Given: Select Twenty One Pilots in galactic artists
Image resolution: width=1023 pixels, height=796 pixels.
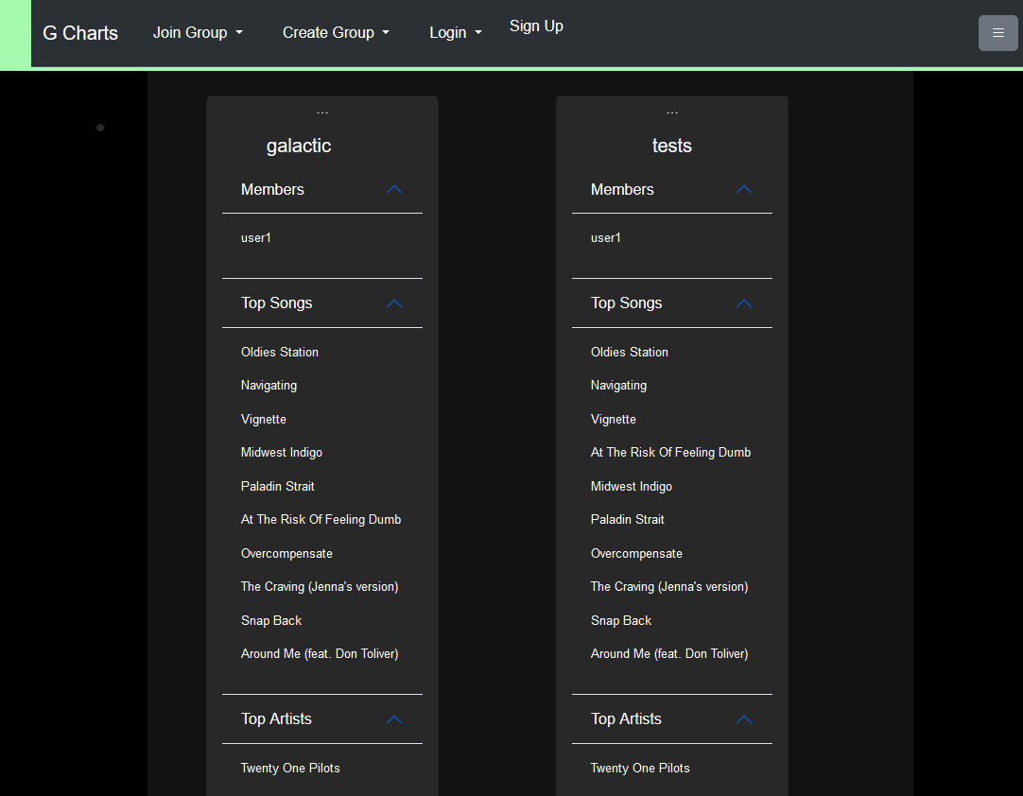Looking at the screenshot, I should tap(290, 769).
